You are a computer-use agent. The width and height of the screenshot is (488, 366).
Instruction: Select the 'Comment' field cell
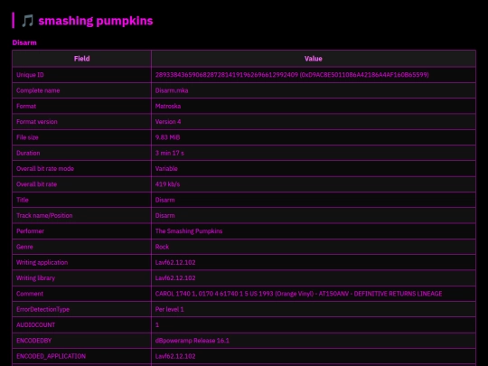pyautogui.click(x=82, y=294)
